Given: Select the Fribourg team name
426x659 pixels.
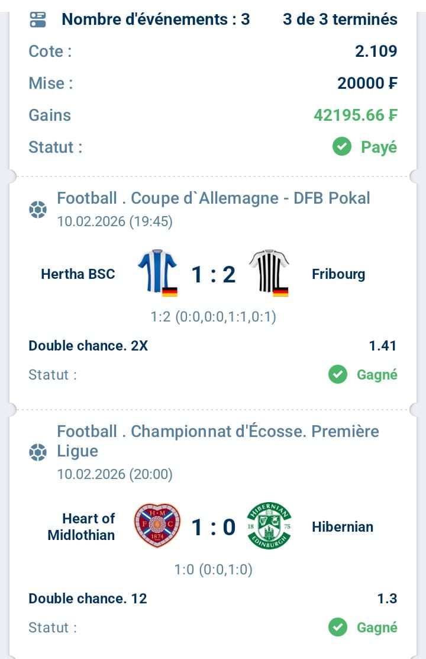Looking at the screenshot, I should (338, 274).
